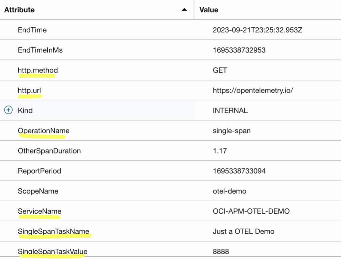The image size is (341, 260).
Task: Select the INTERNAL value for Kind
Action: click(x=230, y=110)
